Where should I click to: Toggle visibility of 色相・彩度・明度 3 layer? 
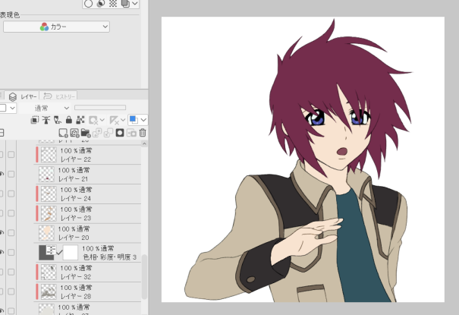2,252
